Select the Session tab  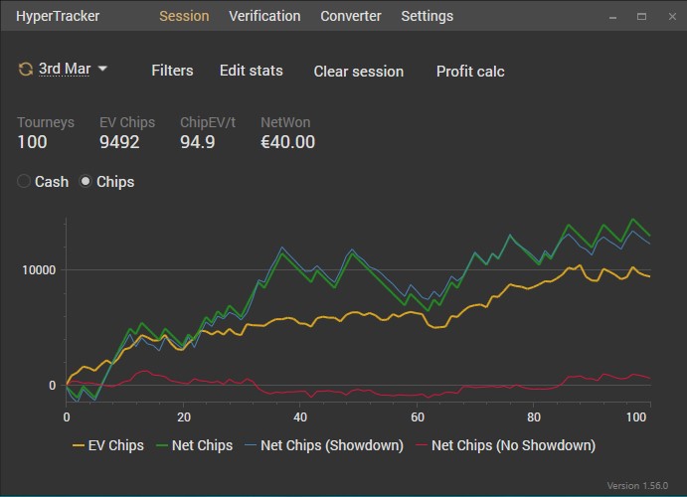pyautogui.click(x=184, y=16)
